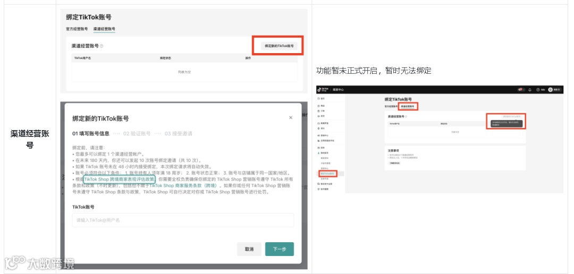Click the TikTok用户名 column header, top-left table
This screenshot has width=574, height=274.
(x=82, y=58)
